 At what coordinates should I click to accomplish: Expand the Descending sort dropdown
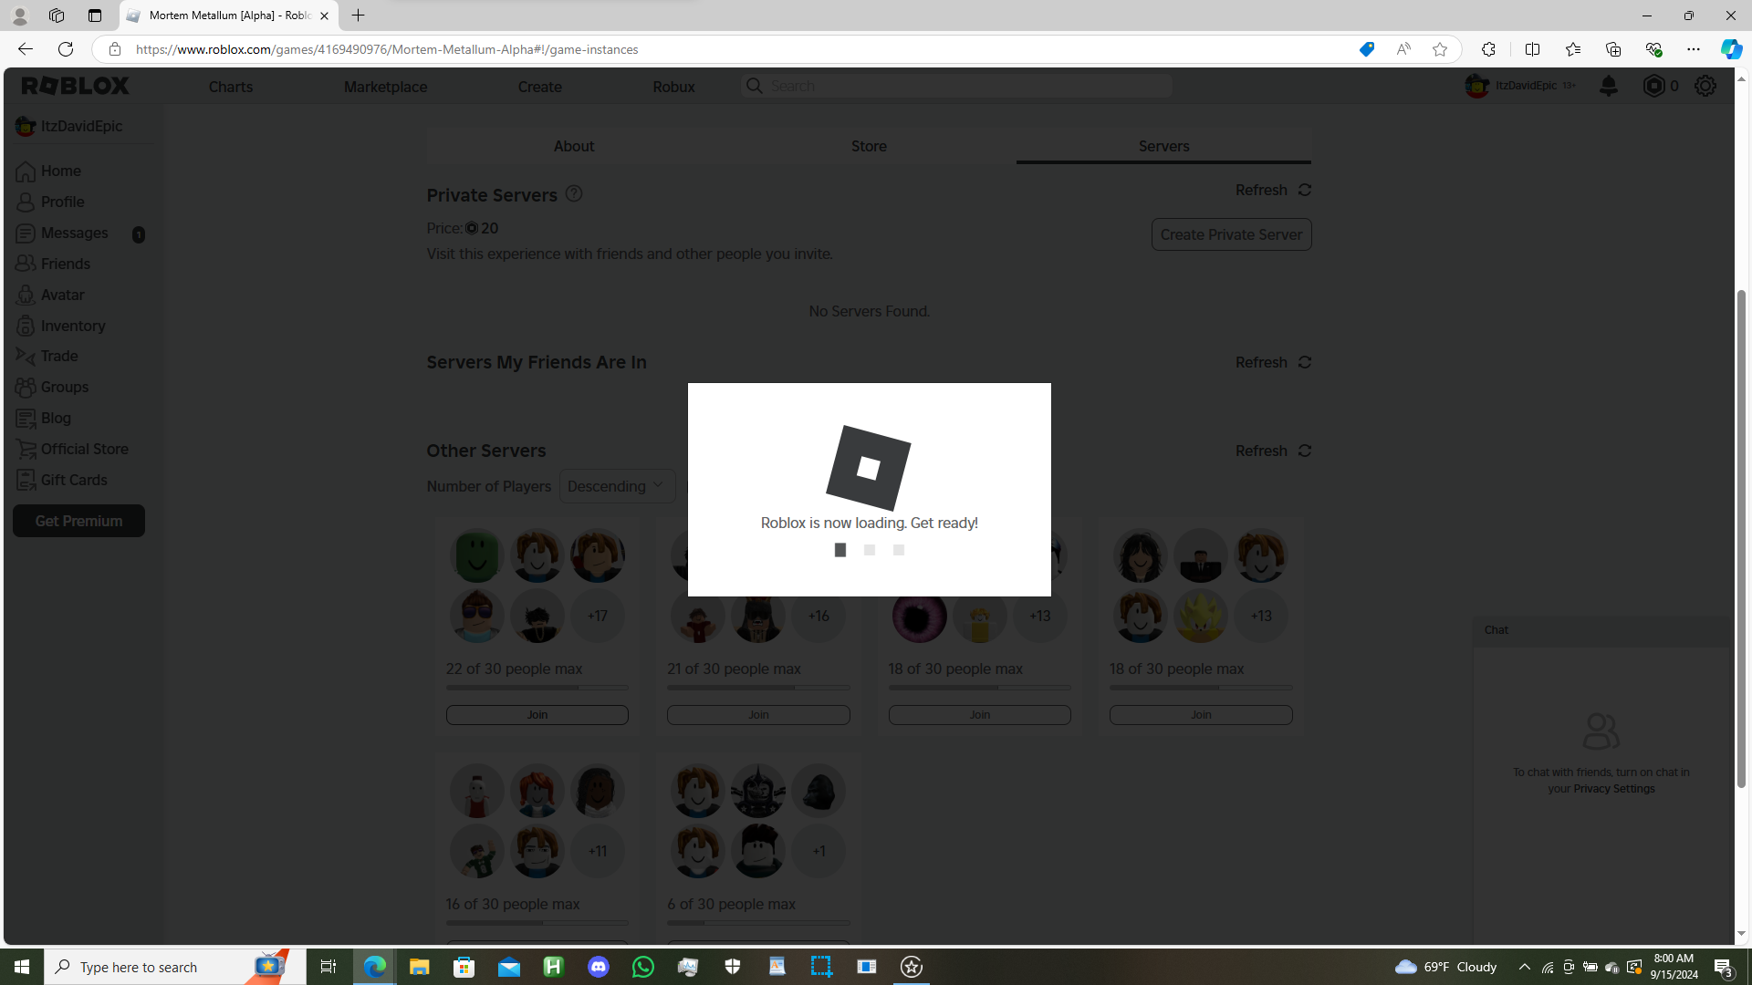pos(617,486)
